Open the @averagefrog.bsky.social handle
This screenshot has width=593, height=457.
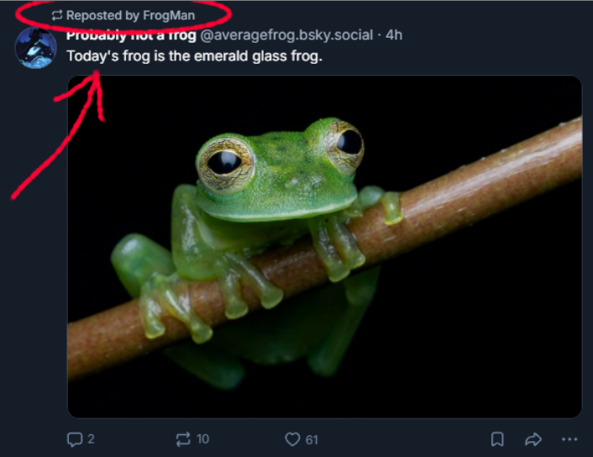286,35
